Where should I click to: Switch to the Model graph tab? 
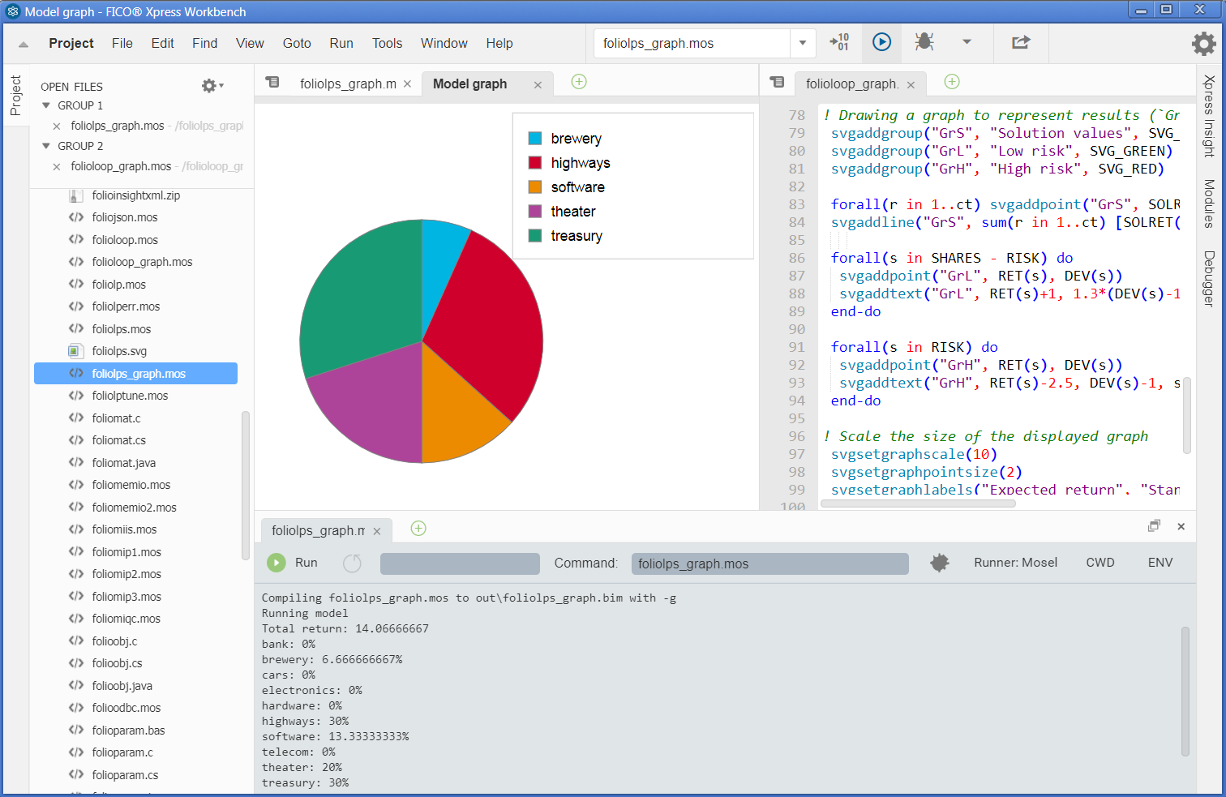click(469, 84)
